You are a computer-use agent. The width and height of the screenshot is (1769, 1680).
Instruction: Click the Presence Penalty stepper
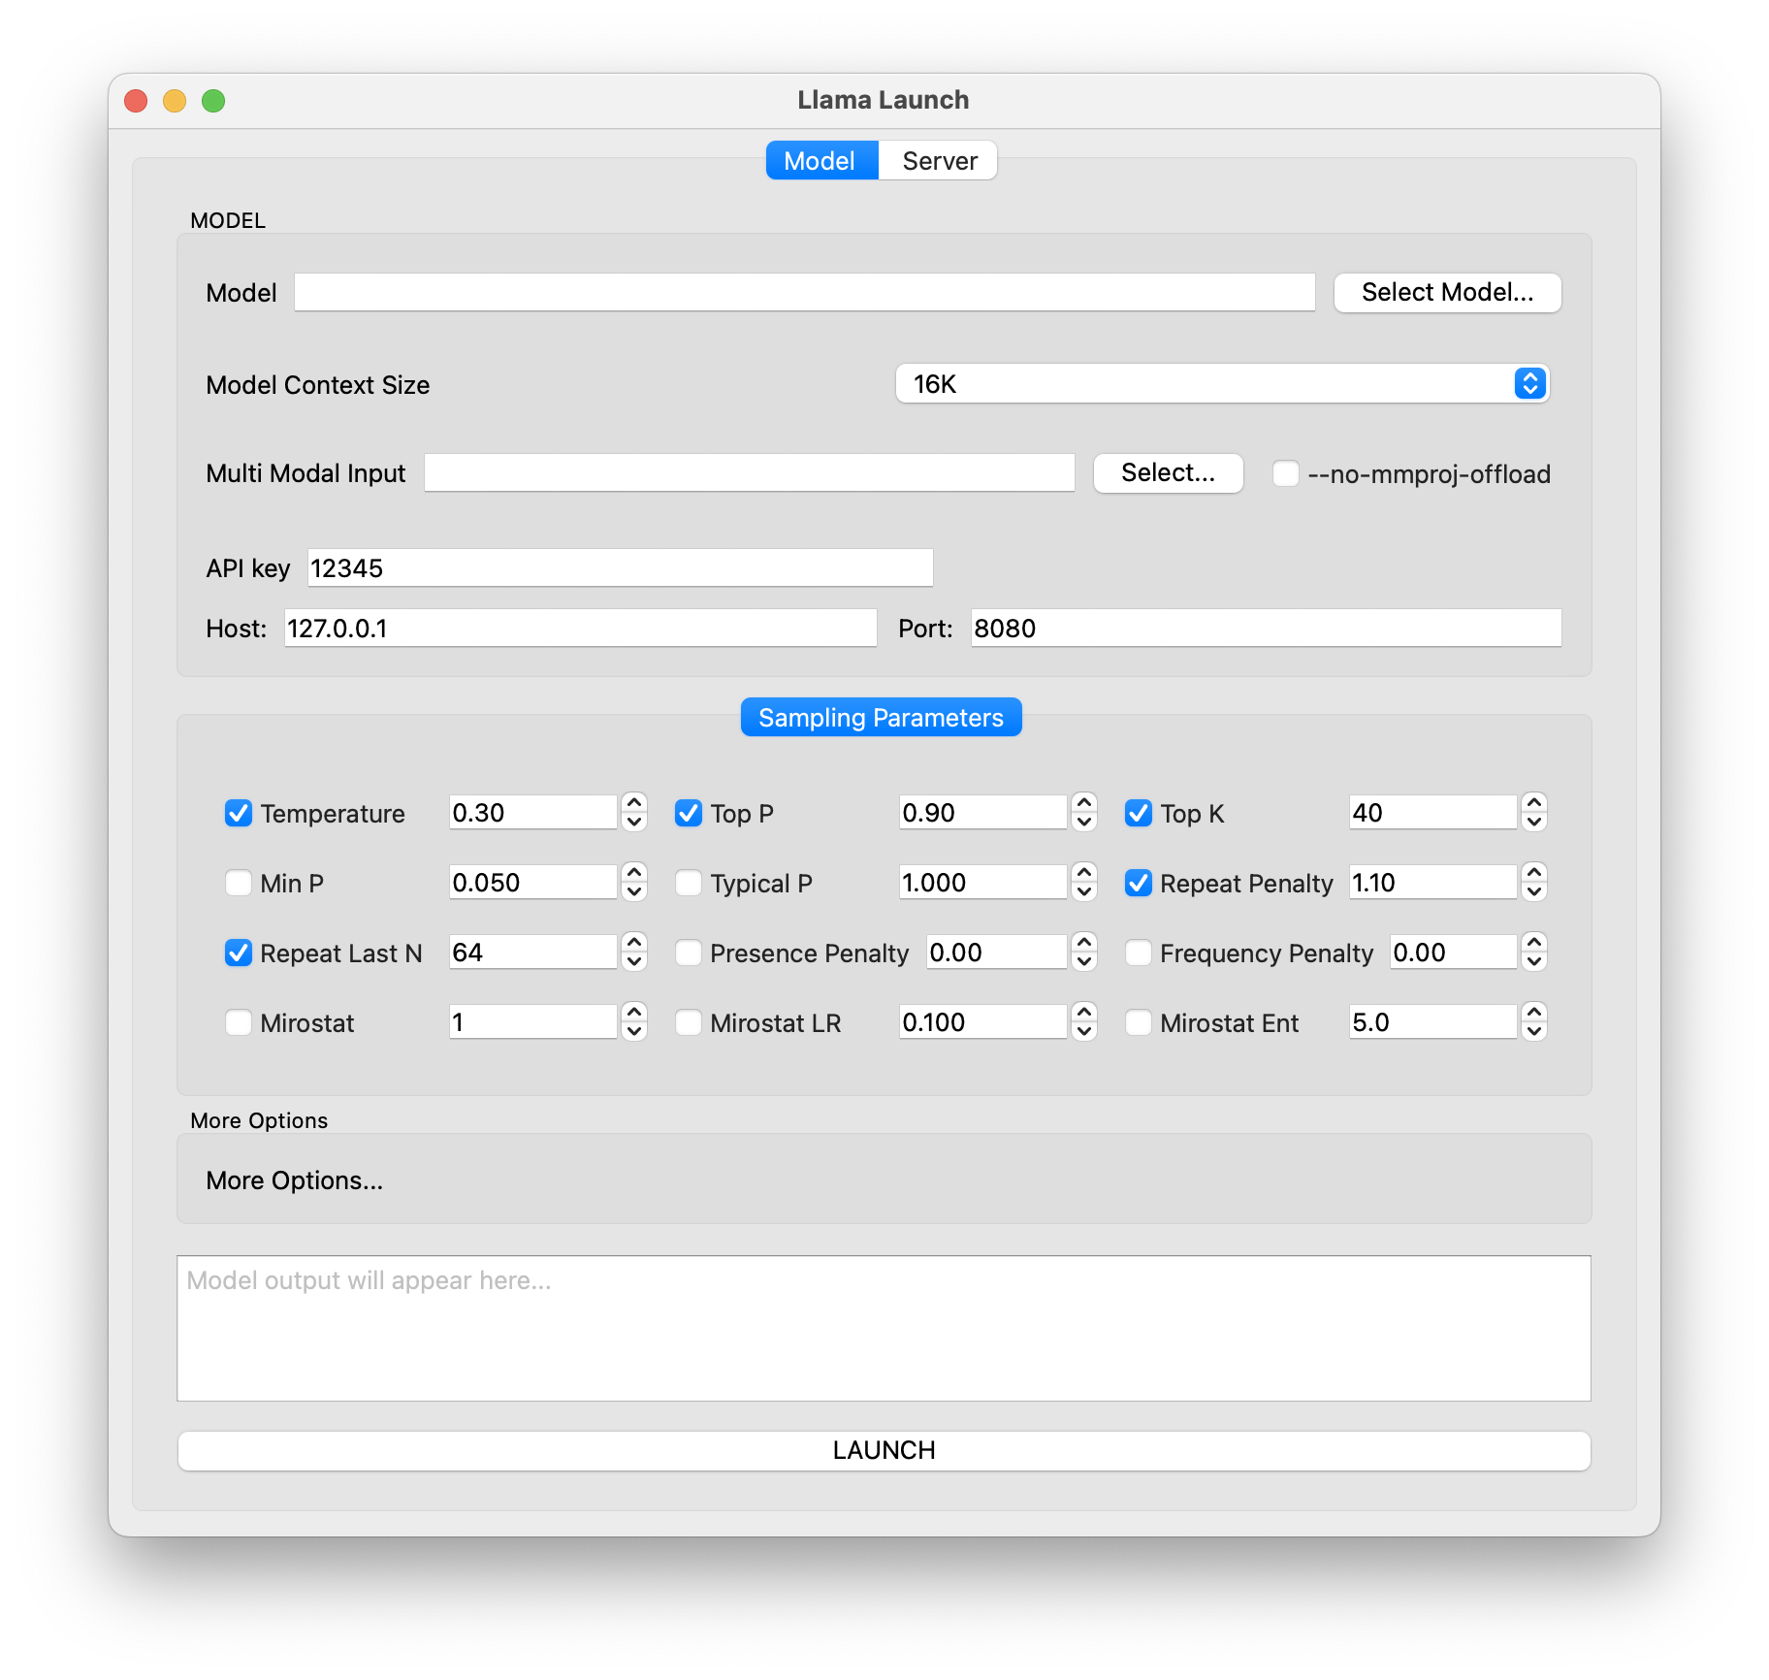pyautogui.click(x=1084, y=952)
